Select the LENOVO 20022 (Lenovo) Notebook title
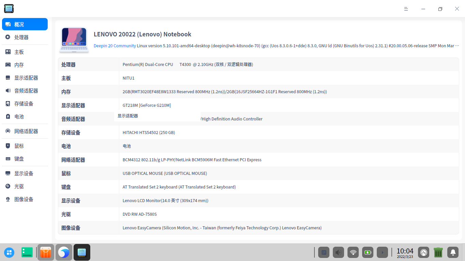 click(x=142, y=34)
